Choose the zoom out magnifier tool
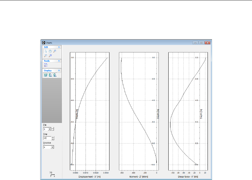The width and height of the screenshot is (252, 180). click(x=46, y=56)
